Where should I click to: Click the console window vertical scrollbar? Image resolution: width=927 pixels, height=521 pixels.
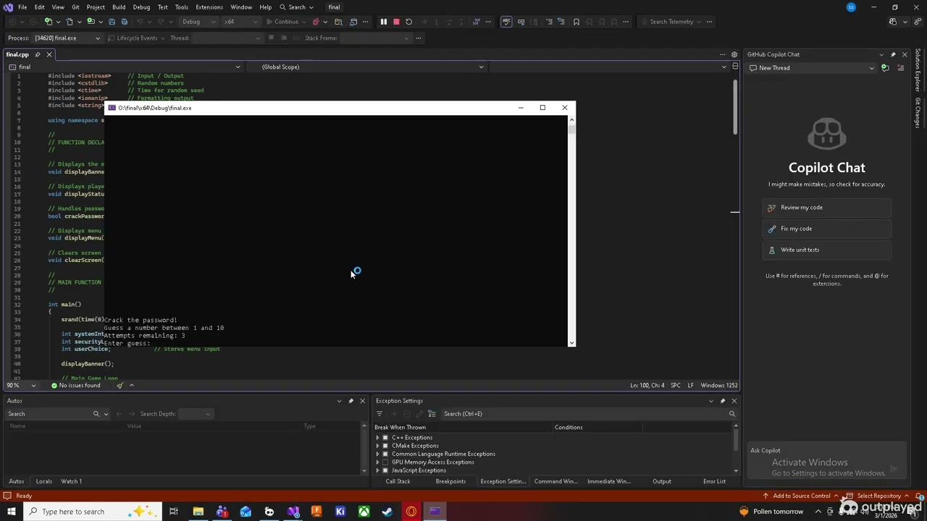[572, 231]
